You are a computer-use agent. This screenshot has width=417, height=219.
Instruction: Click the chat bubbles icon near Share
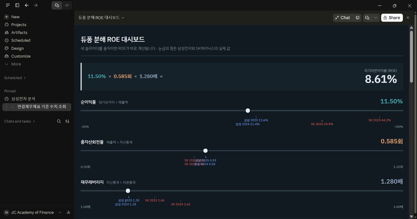click(367, 18)
